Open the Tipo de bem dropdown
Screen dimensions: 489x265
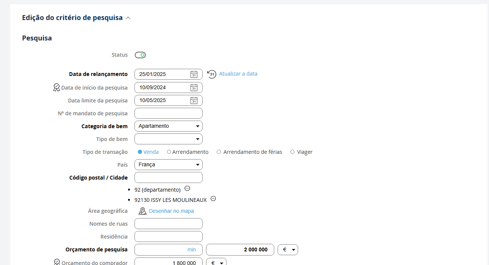coord(169,139)
